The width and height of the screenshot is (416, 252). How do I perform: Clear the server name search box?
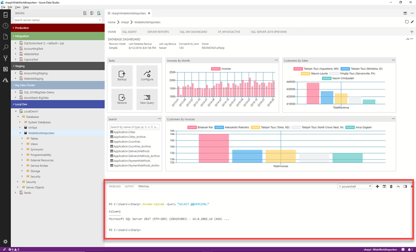tap(100, 20)
